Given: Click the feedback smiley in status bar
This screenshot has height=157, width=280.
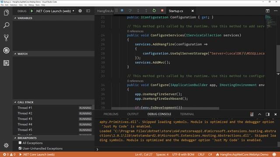Looking at the screenshot, I should (274, 154).
